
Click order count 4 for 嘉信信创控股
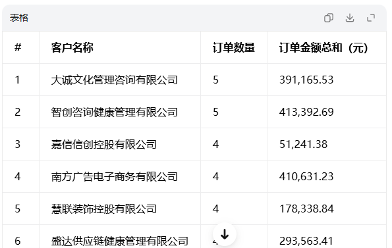215,144
